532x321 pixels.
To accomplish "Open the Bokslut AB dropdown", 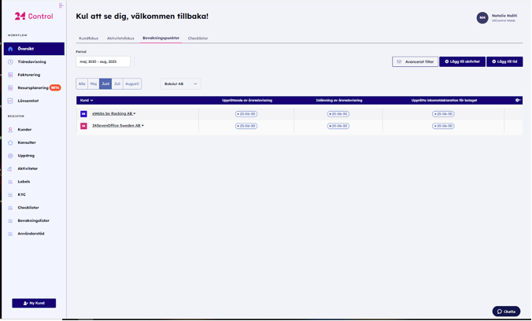I will (180, 84).
